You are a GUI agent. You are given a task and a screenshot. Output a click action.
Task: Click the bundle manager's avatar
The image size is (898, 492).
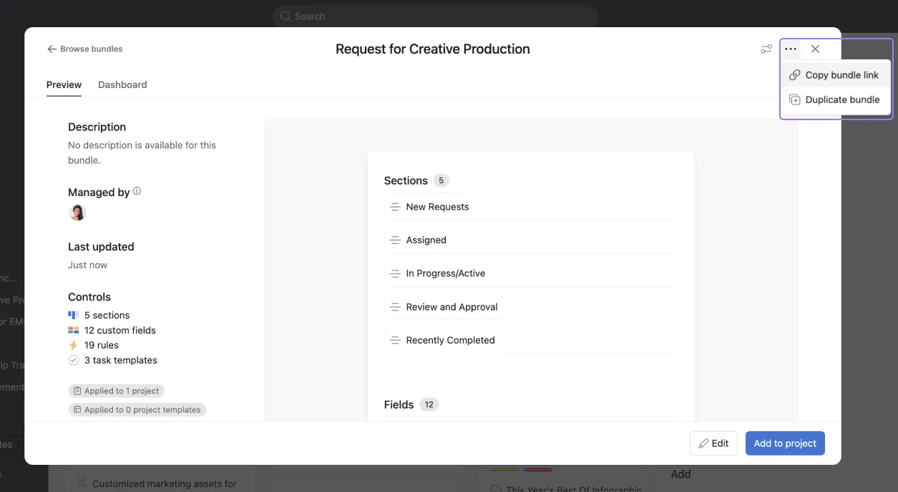point(77,212)
